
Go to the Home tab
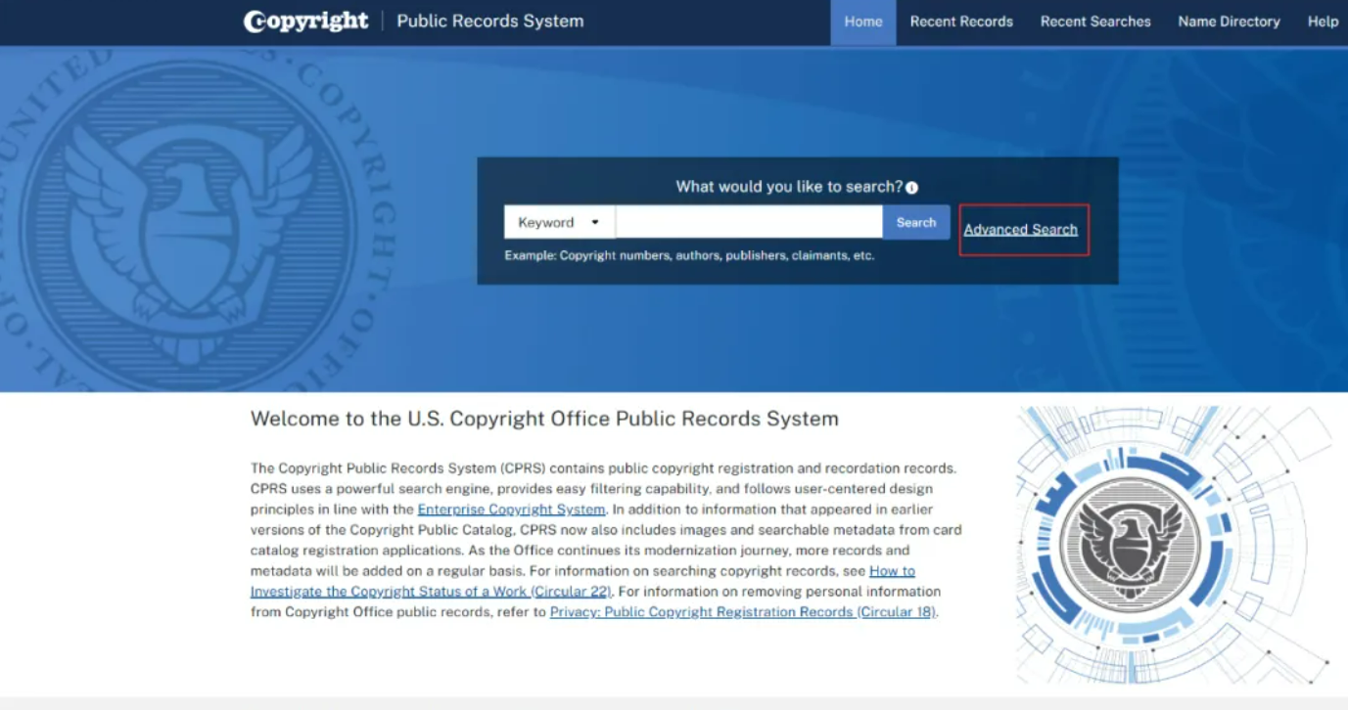coord(862,22)
